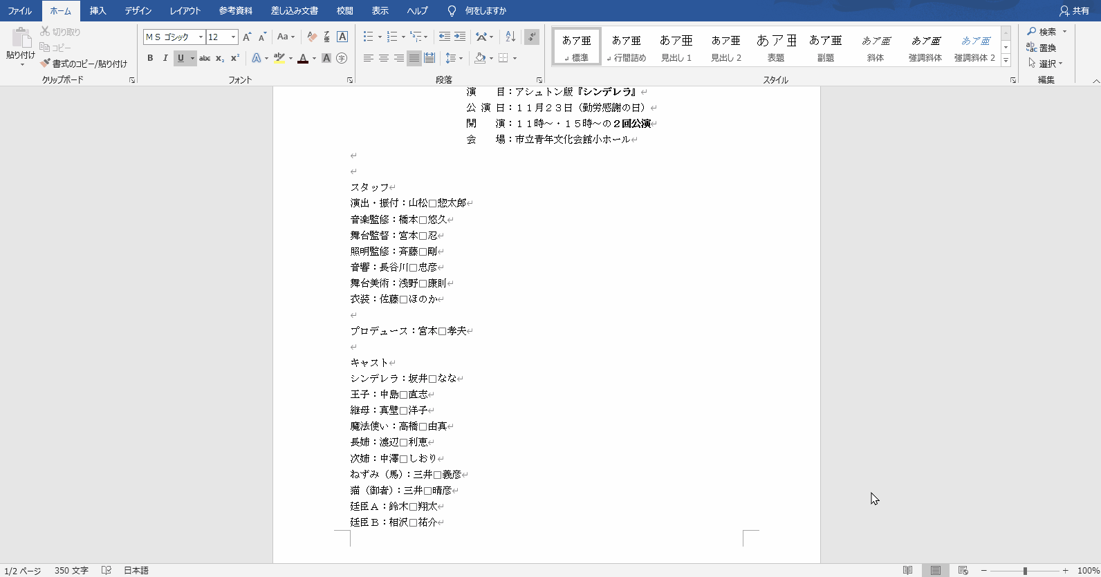The image size is (1101, 577).
Task: Click the grow font size icon
Action: coord(247,37)
